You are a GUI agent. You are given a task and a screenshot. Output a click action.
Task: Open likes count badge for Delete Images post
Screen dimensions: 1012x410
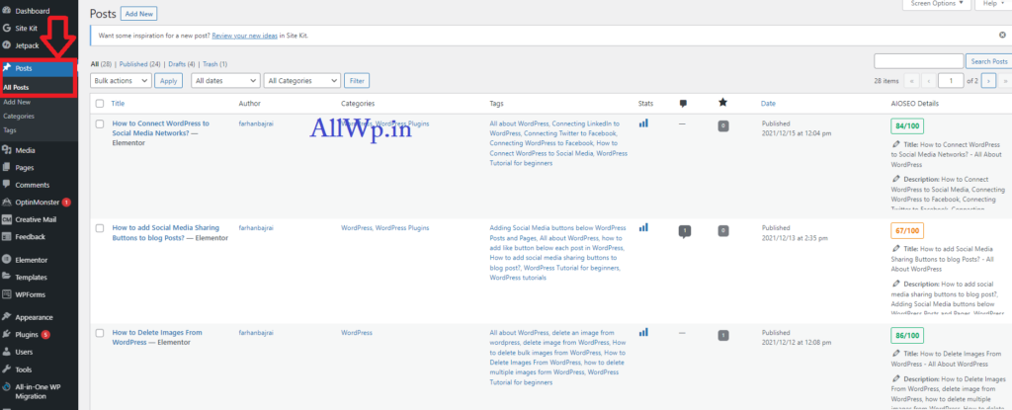[723, 335]
